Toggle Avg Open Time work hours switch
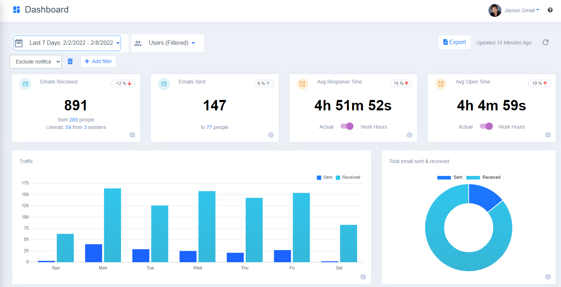The width and height of the screenshot is (561, 287). [486, 126]
